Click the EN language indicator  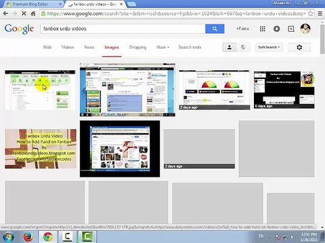[x=261, y=236]
